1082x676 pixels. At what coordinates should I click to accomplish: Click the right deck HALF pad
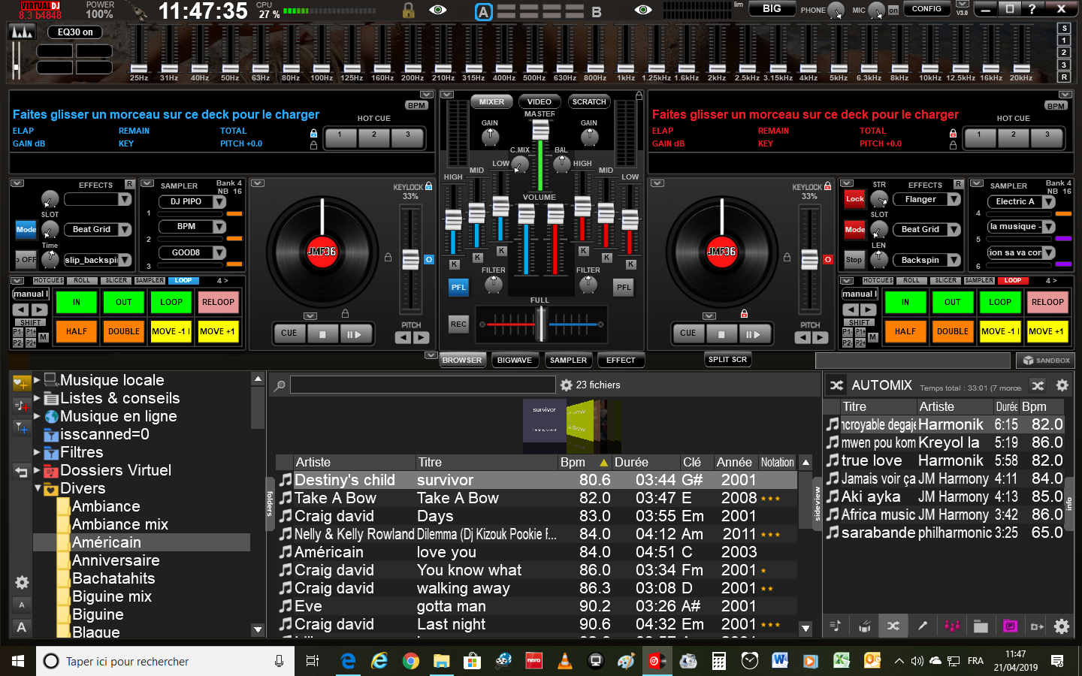pyautogui.click(x=905, y=331)
